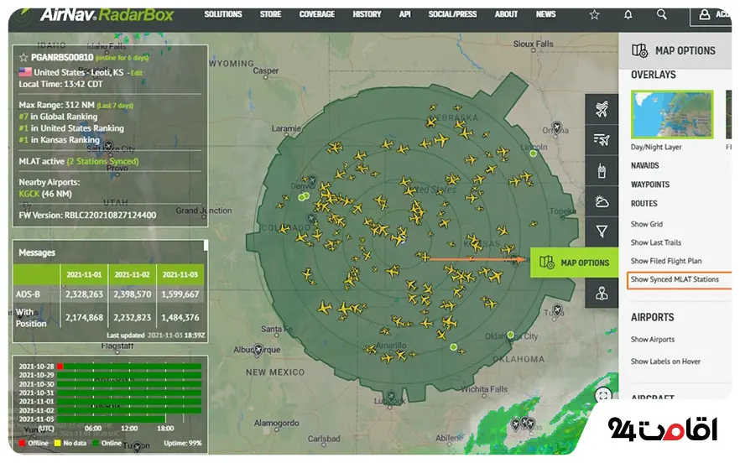Click the 2021-10-28 uptime bar
This screenshot has height=463, width=740.
(x=129, y=367)
